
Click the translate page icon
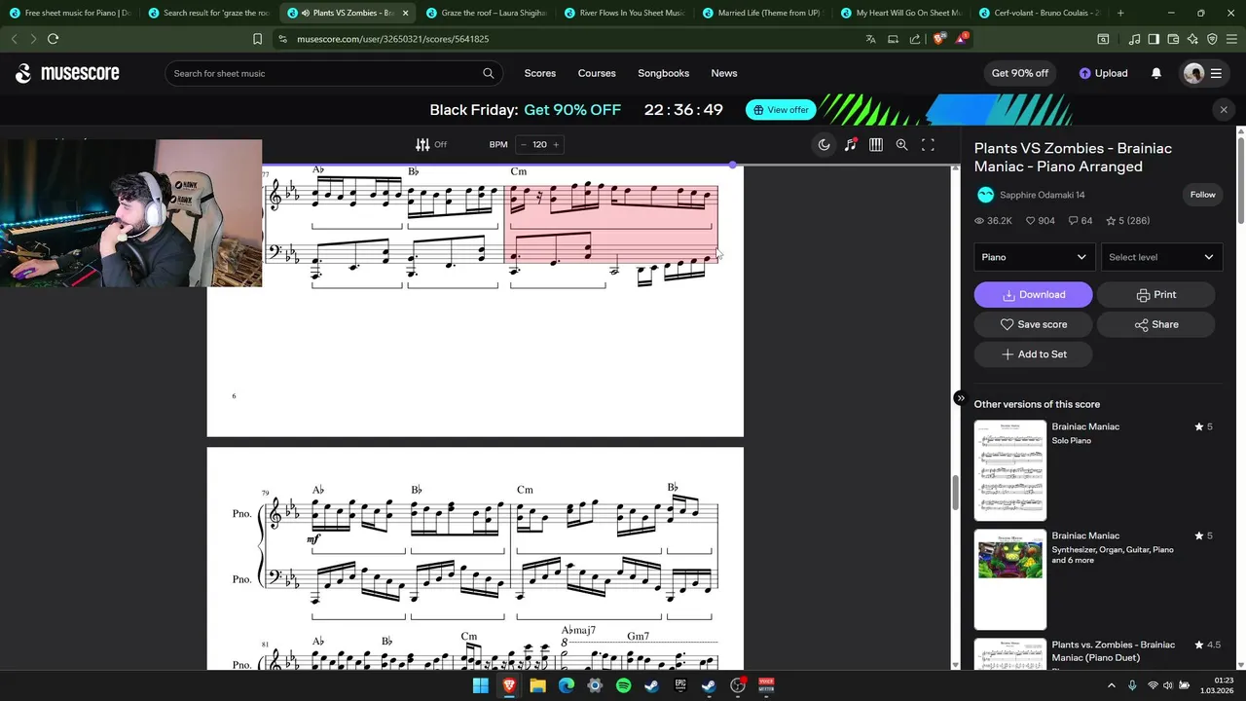(870, 39)
